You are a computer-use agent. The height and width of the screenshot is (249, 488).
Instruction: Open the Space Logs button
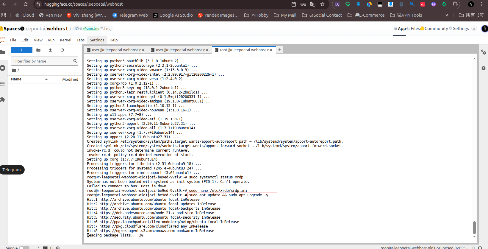pos(107,29)
